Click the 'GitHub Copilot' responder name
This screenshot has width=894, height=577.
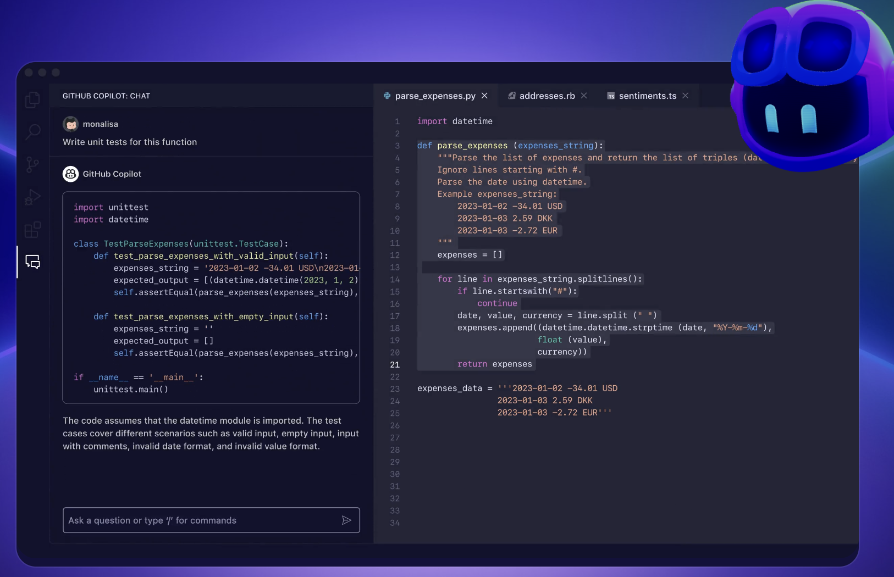(112, 174)
